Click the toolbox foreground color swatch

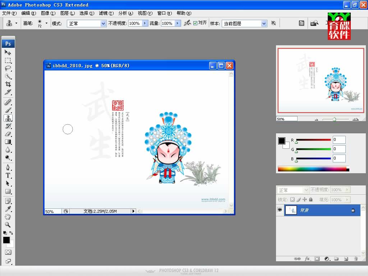click(6, 240)
